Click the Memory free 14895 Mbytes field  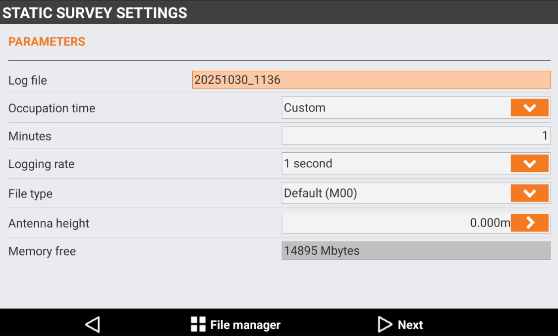pyautogui.click(x=415, y=250)
